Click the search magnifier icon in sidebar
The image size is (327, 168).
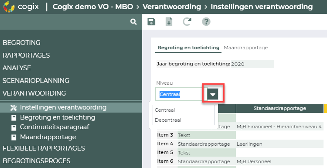point(133,22)
